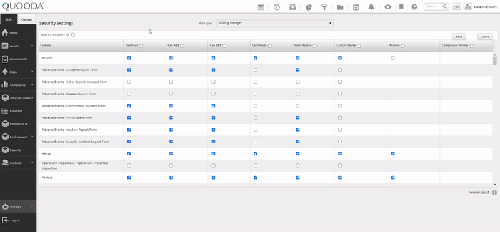Screen dimensions: 500x232
Task: Click the Feature column header
Action: tap(81, 46)
